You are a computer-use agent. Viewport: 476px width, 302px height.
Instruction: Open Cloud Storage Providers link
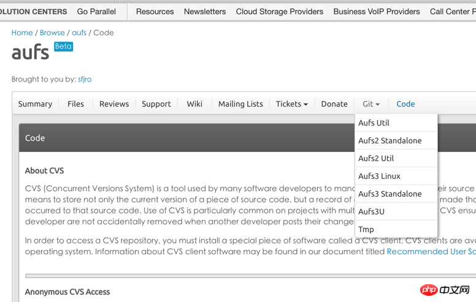click(x=280, y=12)
